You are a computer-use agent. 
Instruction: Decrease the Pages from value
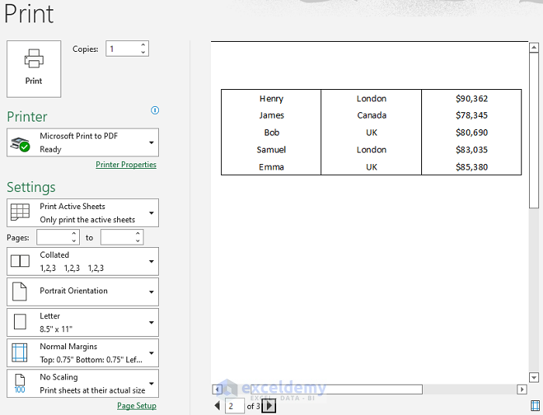pyautogui.click(x=74, y=241)
